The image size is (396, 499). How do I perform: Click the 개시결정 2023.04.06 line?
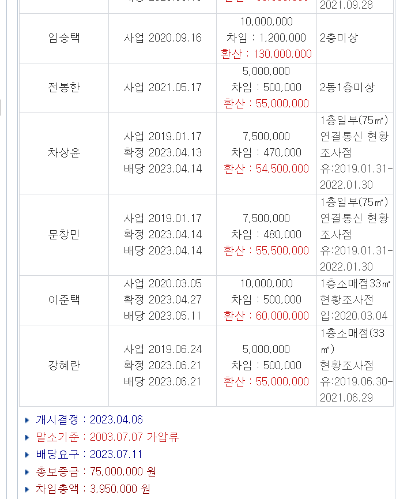pos(89,420)
